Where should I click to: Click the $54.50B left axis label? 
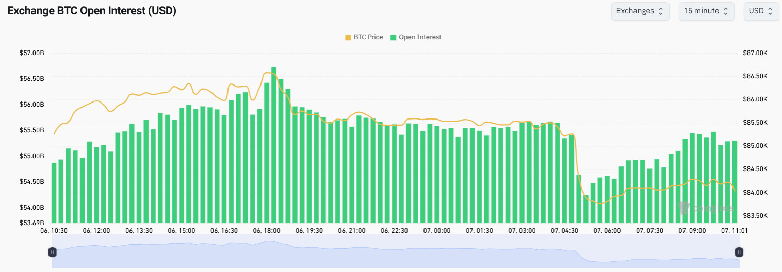(31, 182)
